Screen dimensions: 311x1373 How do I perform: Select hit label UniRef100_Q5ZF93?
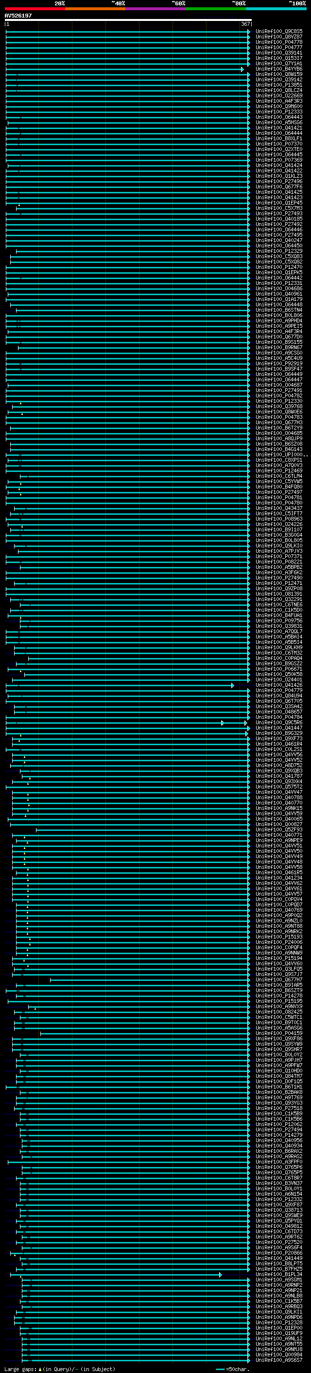(278, 830)
